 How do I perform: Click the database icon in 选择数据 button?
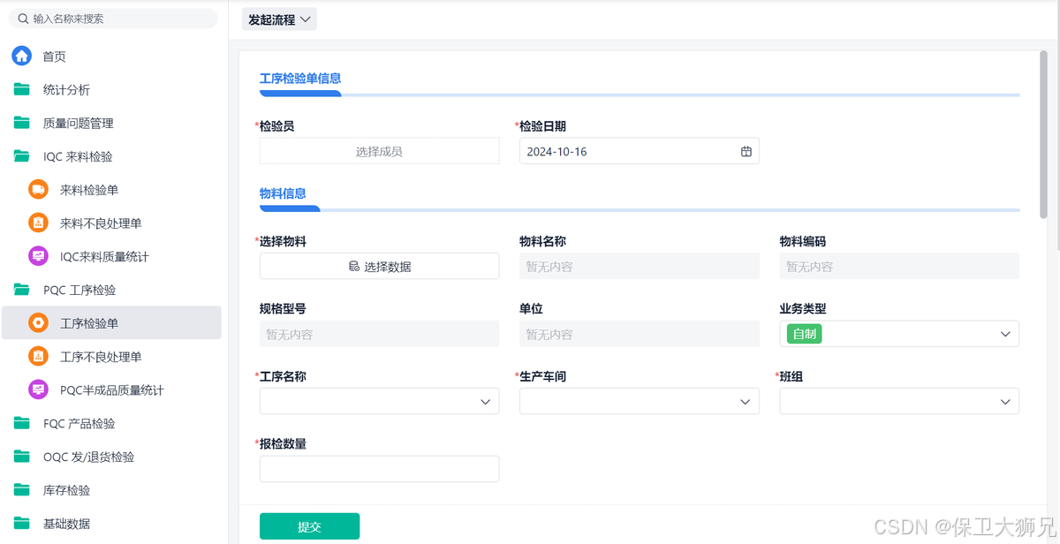pyautogui.click(x=354, y=267)
